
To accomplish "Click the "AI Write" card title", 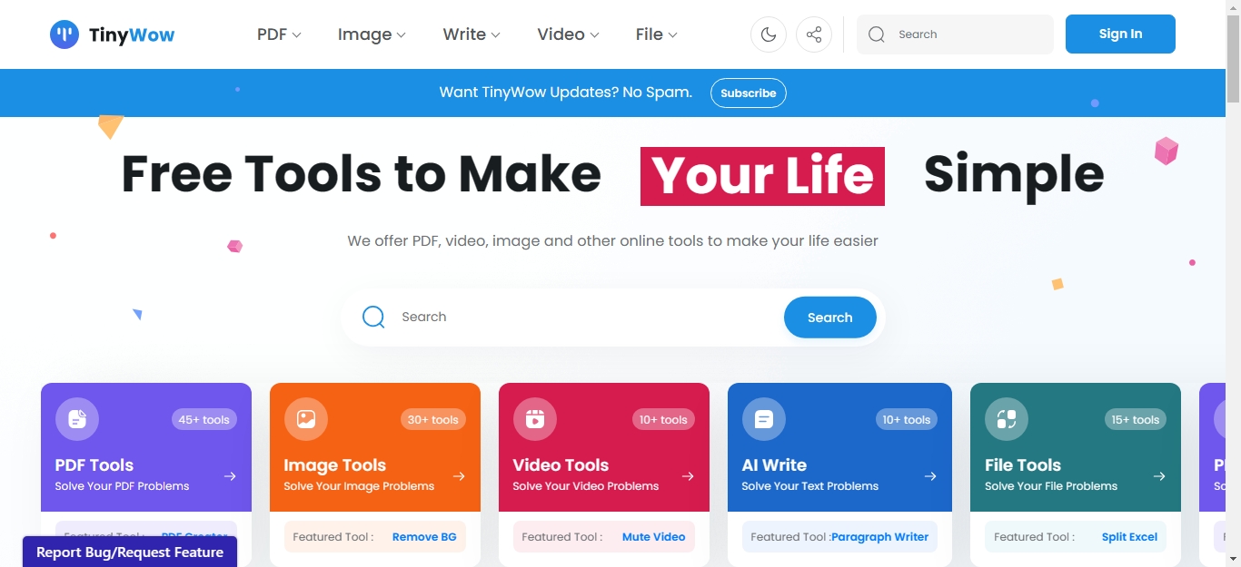I will pos(774,465).
